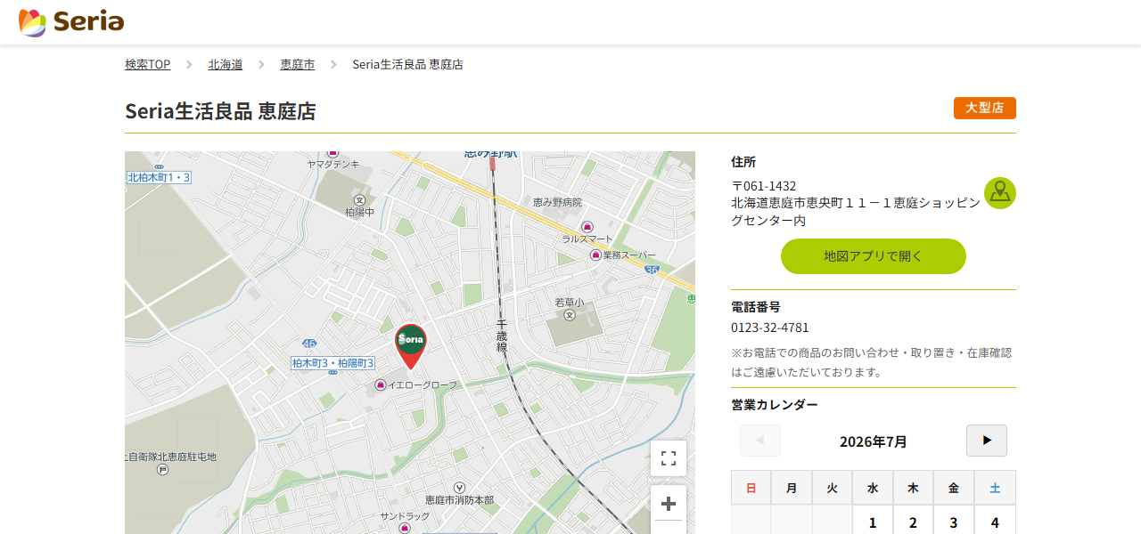Click the サンドラッグ label on the map
The height and width of the screenshot is (534, 1141).
(x=405, y=516)
